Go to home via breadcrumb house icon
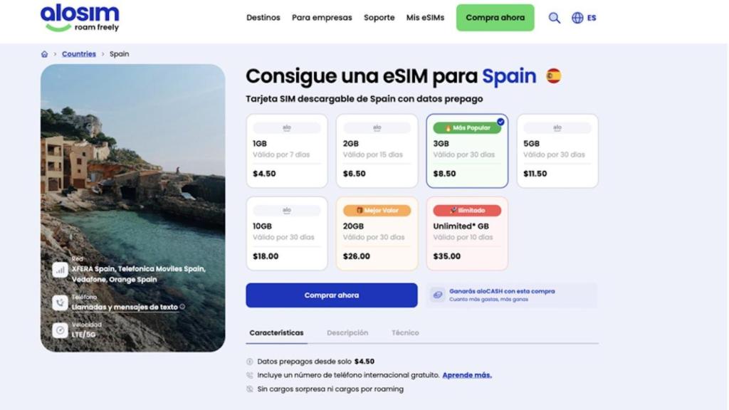This screenshot has height=410, width=729. click(44, 54)
